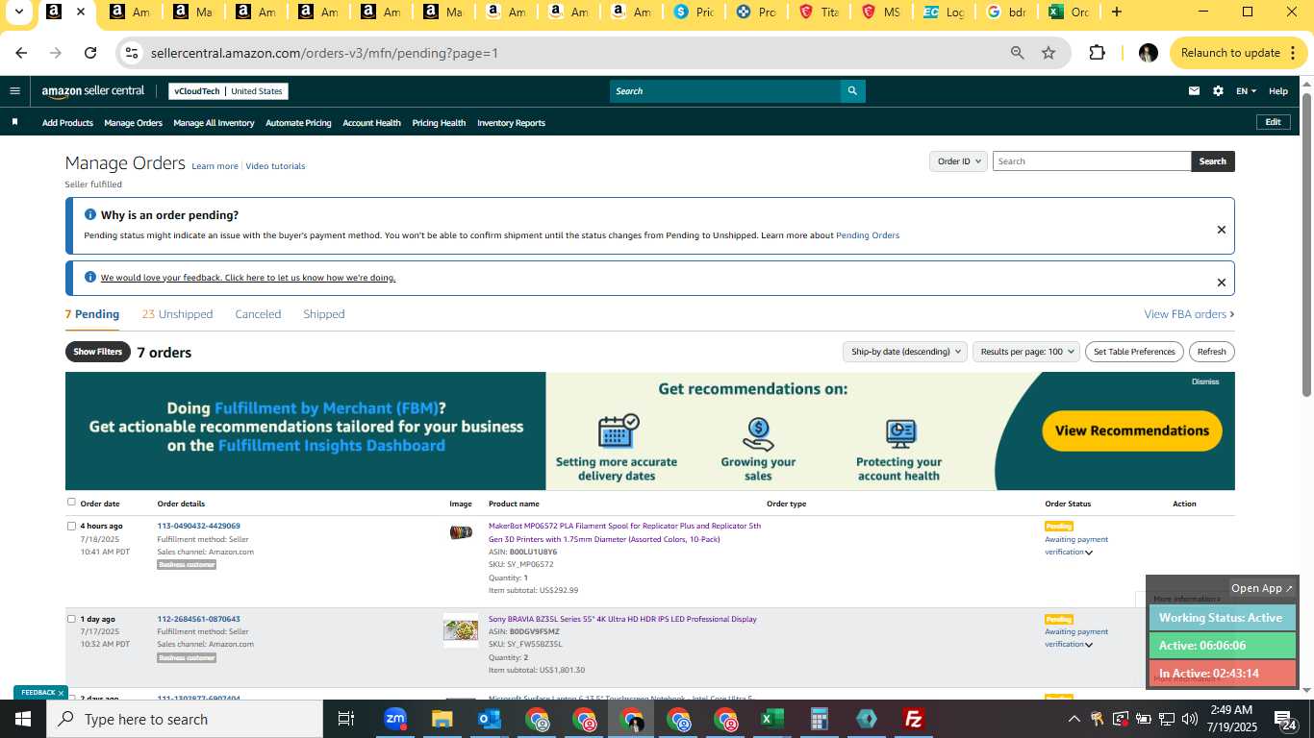Viewport: 1314px width, 738px height.
Task: Open Results per page dropdown
Action: tap(1026, 352)
